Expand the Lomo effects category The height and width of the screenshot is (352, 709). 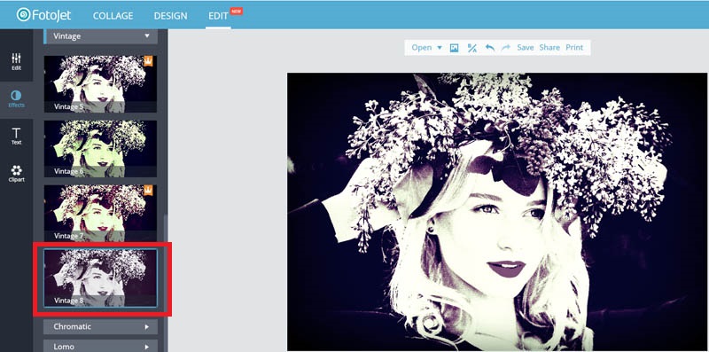[101, 346]
